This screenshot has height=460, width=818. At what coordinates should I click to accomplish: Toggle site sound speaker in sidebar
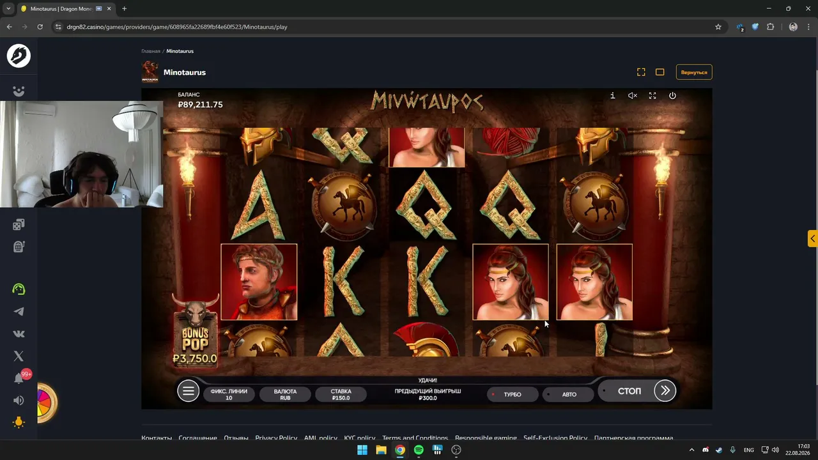pyautogui.click(x=19, y=401)
